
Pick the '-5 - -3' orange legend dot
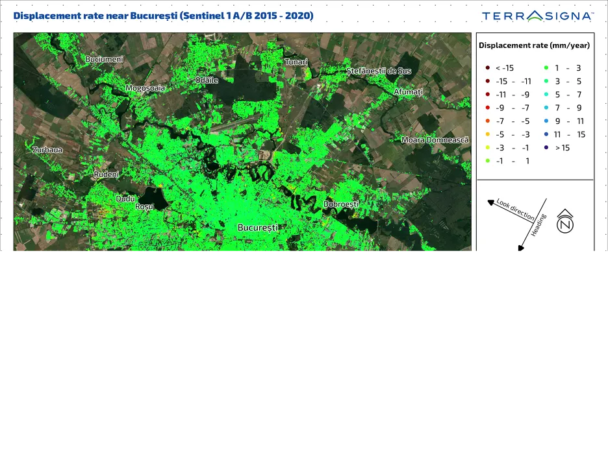[x=487, y=135]
